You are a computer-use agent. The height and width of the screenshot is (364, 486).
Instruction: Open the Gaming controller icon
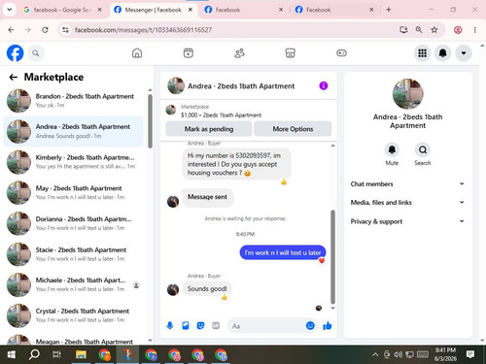341,53
